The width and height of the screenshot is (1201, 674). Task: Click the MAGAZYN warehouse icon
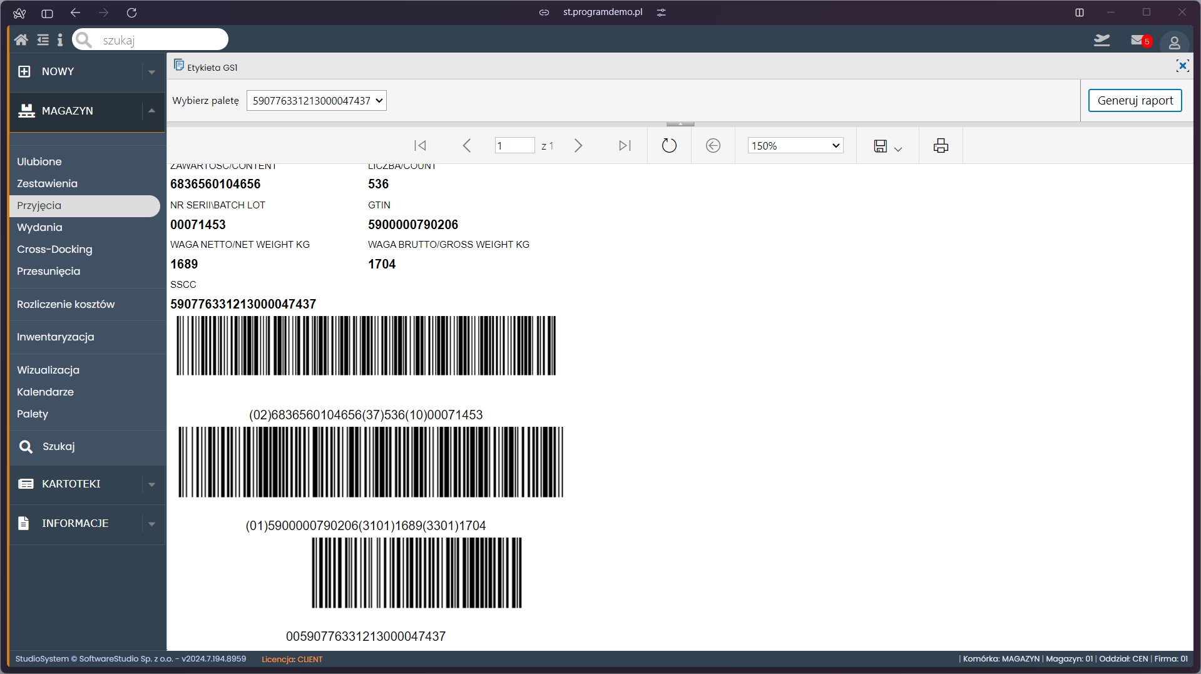pyautogui.click(x=26, y=111)
